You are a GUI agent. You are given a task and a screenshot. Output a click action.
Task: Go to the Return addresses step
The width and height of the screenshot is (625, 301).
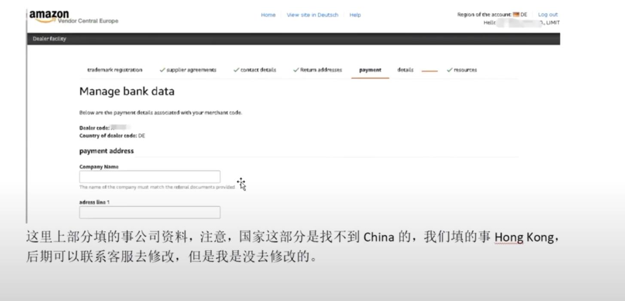click(321, 69)
